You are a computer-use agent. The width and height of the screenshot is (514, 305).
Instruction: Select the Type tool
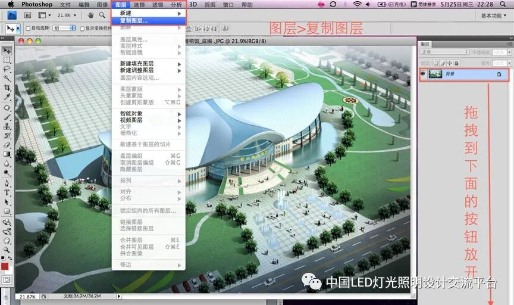tap(7, 193)
